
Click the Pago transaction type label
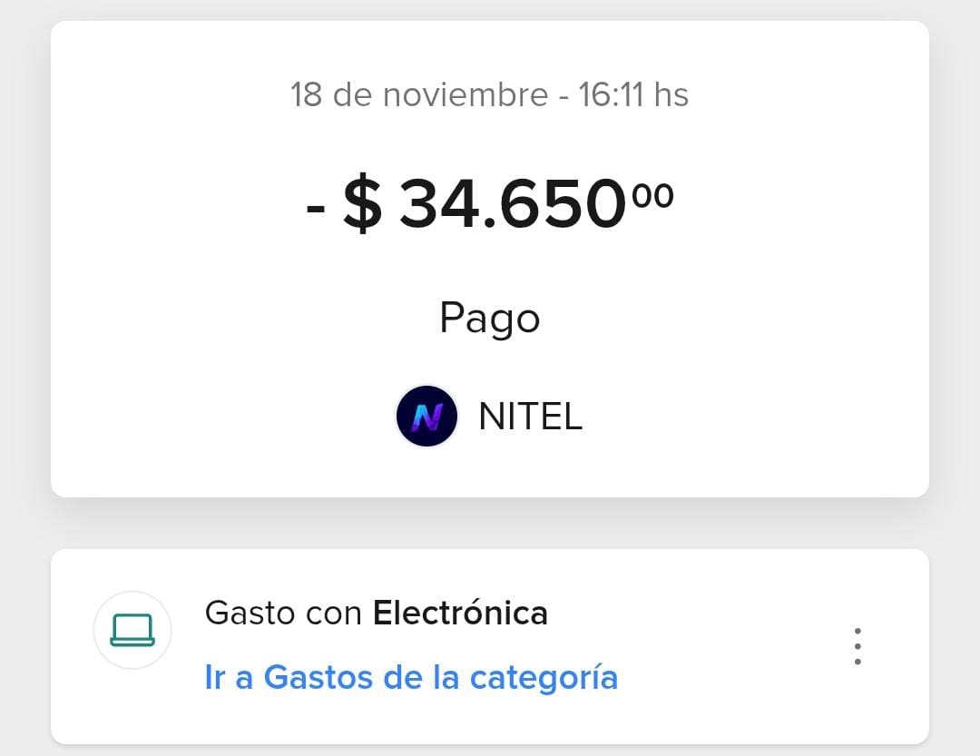pyautogui.click(x=489, y=318)
